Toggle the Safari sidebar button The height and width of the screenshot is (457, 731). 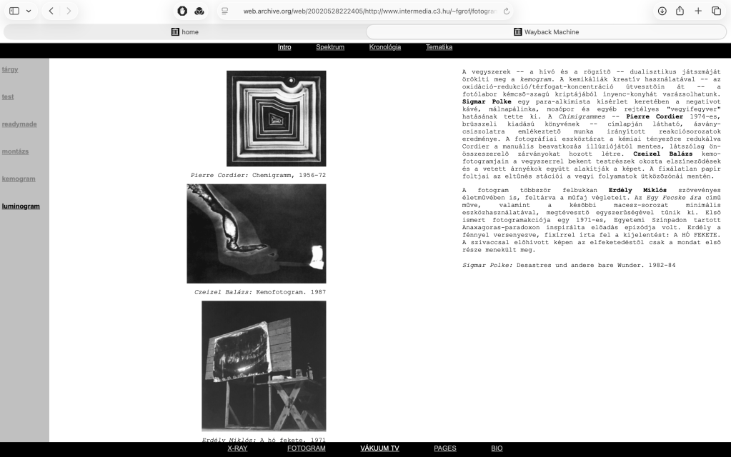click(x=14, y=11)
